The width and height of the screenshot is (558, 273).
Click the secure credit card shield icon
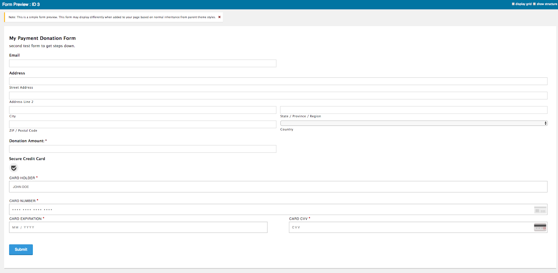(x=14, y=168)
